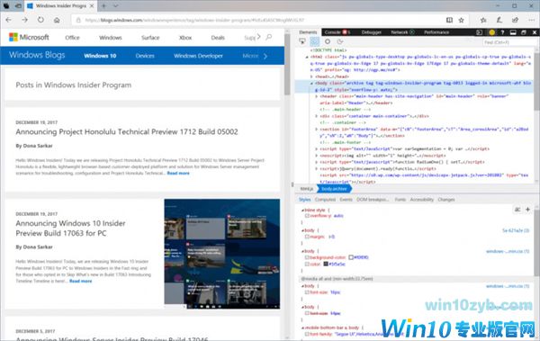The image size is (540, 341).
Task: Collapse the inline style rule
Action: [303, 210]
